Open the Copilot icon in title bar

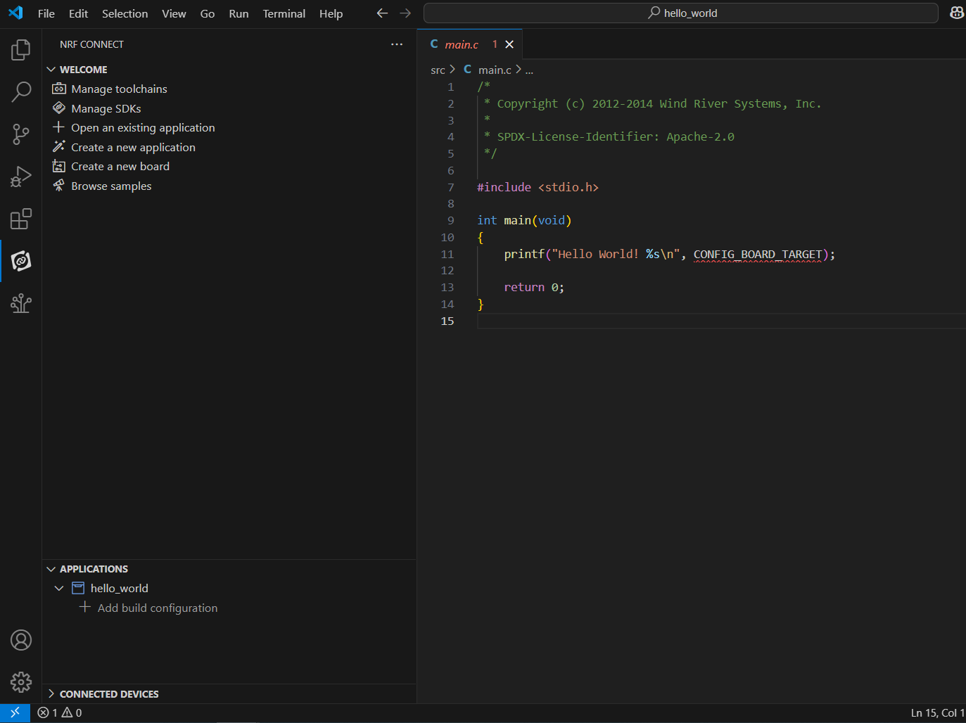(957, 13)
